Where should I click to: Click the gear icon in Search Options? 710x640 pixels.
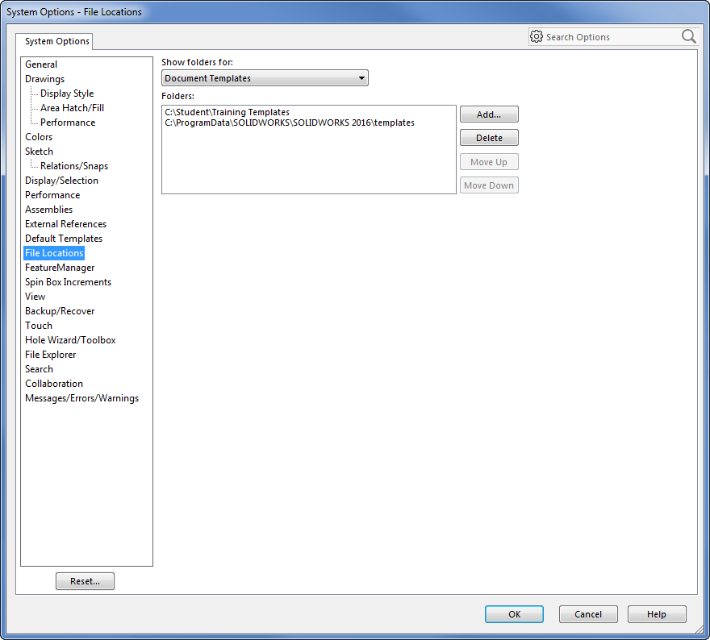tap(536, 36)
